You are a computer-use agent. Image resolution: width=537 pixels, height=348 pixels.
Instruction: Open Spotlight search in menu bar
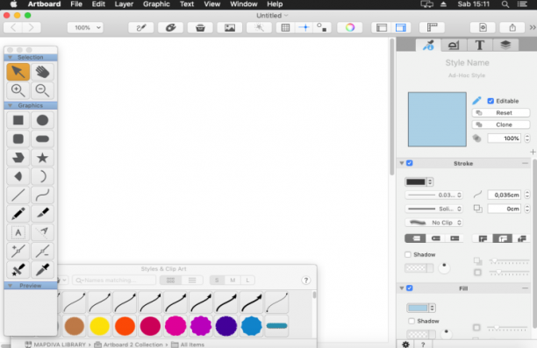tap(505, 4)
